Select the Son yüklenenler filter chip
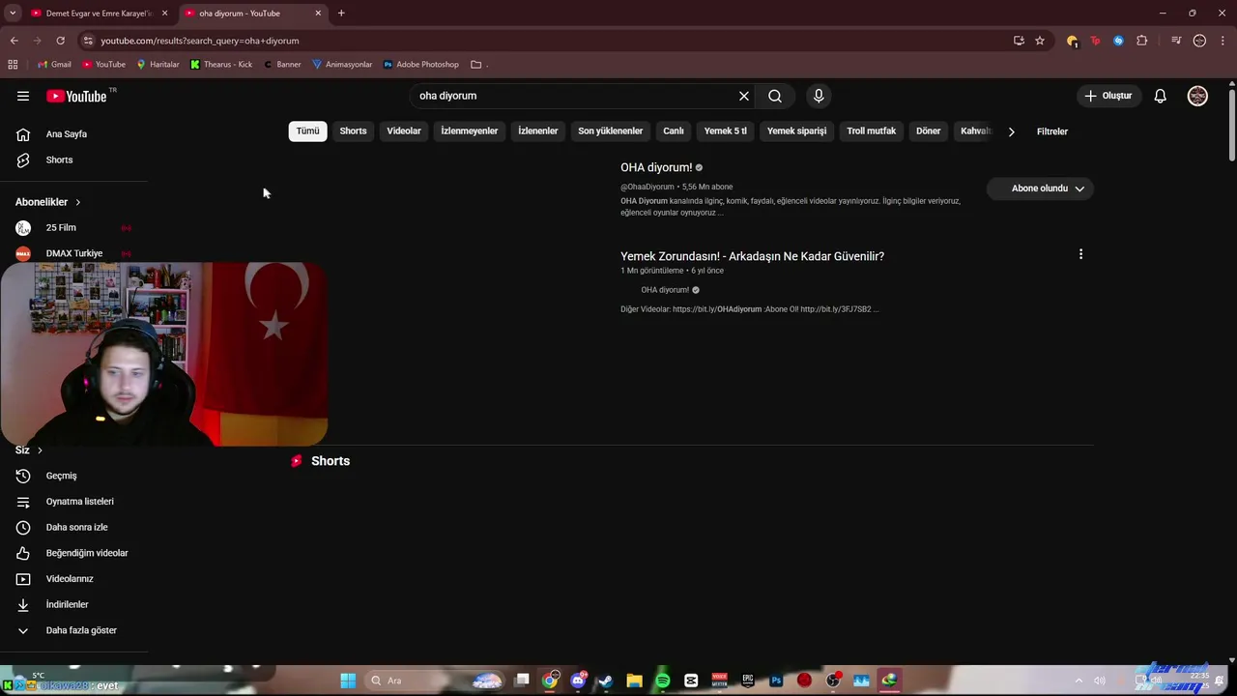1237x696 pixels. tap(611, 130)
